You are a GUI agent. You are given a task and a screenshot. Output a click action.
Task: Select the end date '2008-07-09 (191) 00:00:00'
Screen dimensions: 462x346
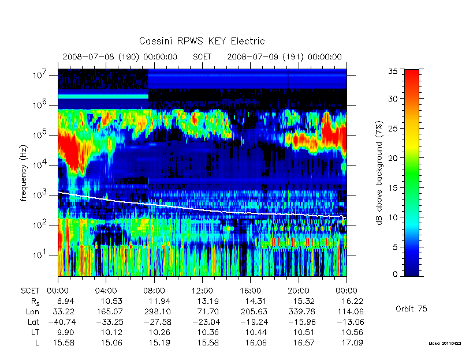point(284,57)
